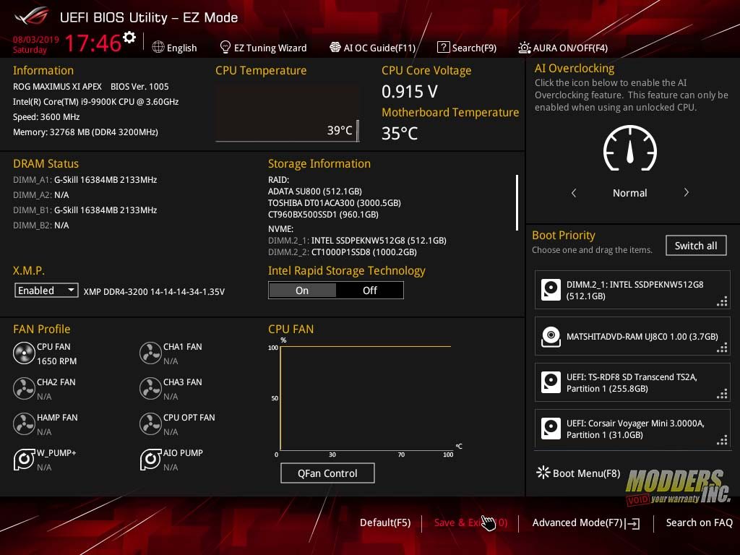Open Search on FAQ
This screenshot has width=740, height=555.
(x=700, y=523)
